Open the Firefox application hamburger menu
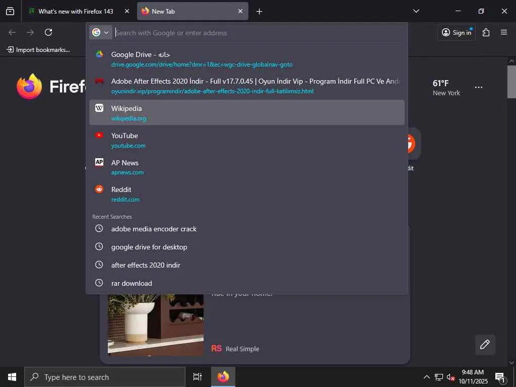 (504, 32)
